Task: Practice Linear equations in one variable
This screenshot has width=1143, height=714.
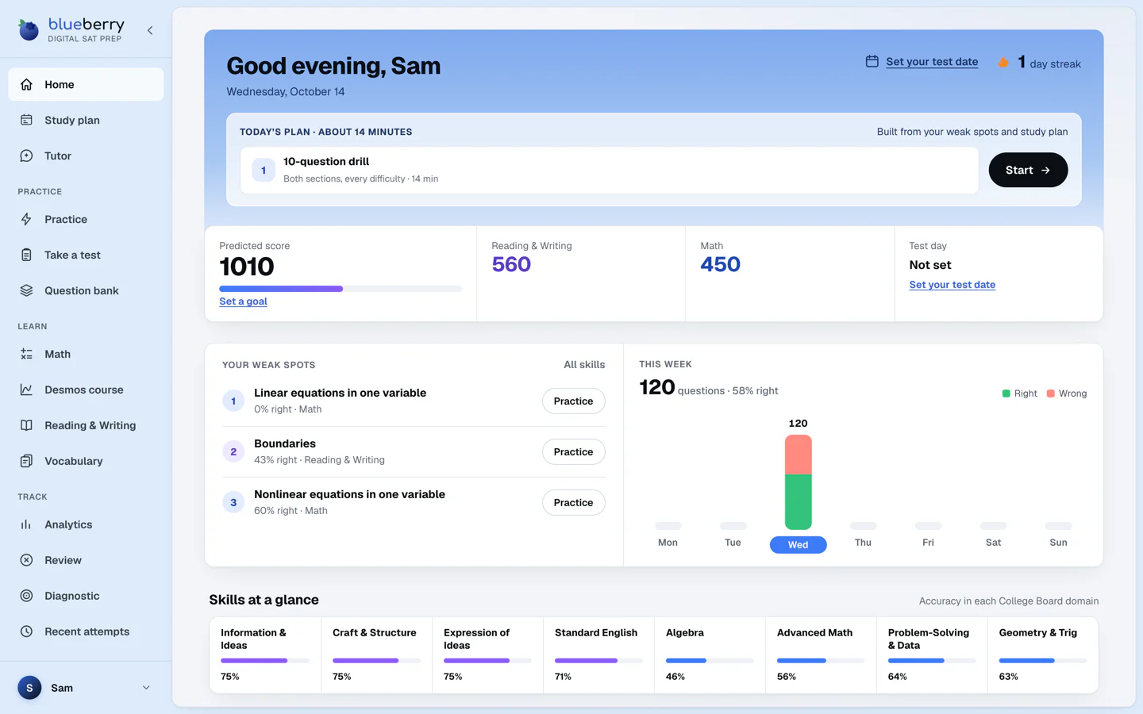Action: (x=573, y=401)
